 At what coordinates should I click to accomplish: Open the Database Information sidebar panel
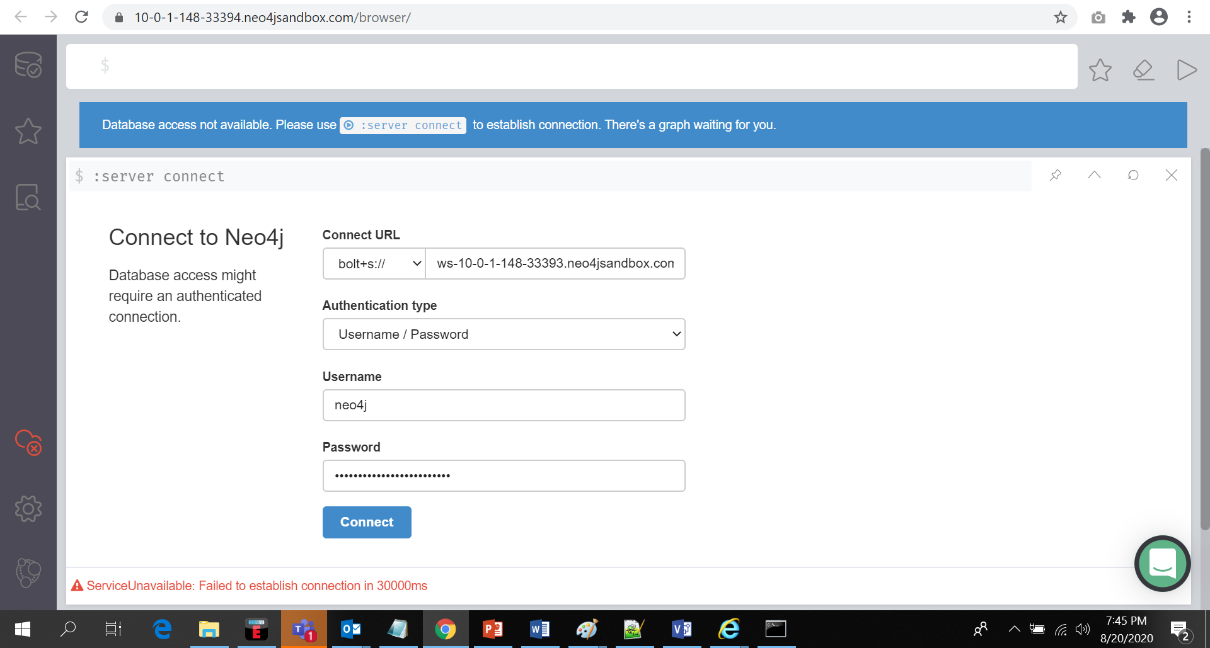[28, 65]
